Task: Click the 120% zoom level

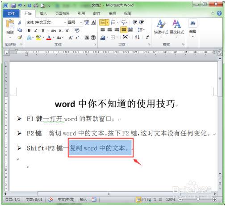Action: (x=171, y=199)
